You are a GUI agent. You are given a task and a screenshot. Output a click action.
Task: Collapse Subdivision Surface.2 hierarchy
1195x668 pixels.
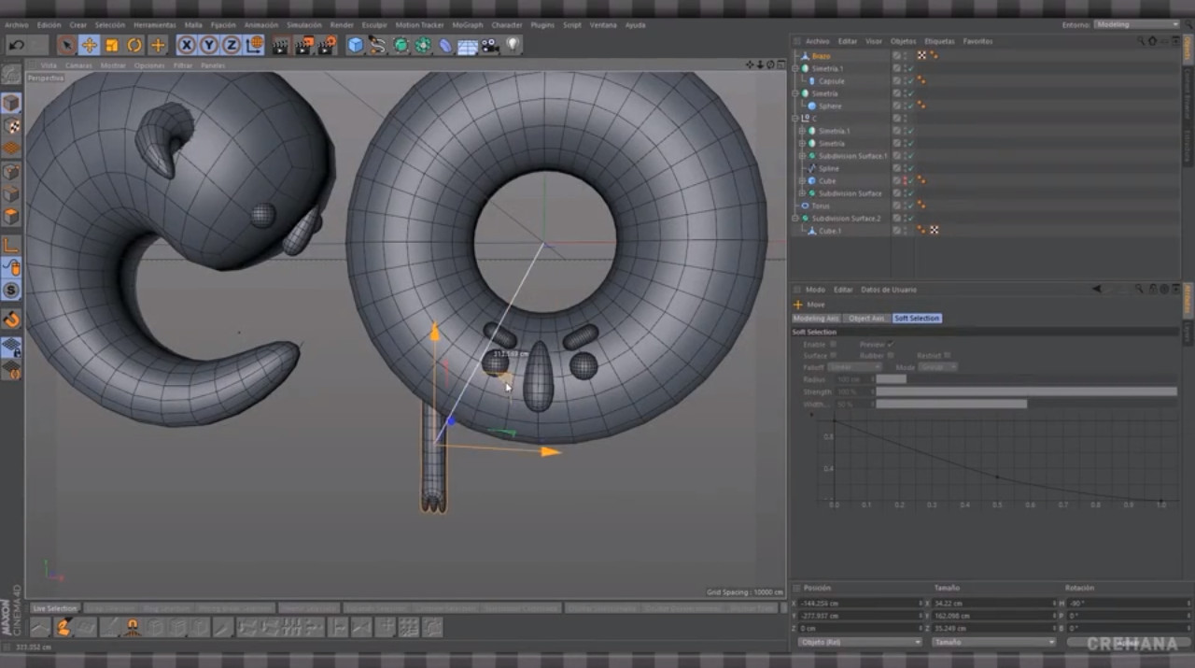[794, 219]
